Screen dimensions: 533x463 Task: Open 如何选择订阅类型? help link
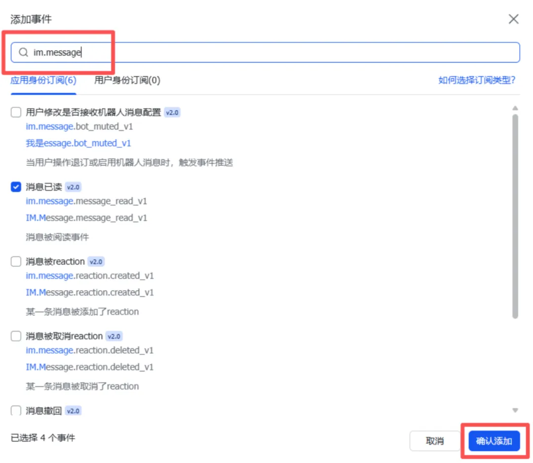click(x=477, y=80)
